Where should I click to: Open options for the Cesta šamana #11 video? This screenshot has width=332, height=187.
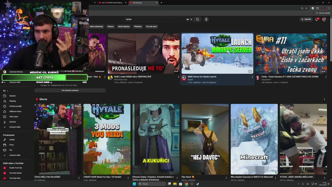(326, 77)
